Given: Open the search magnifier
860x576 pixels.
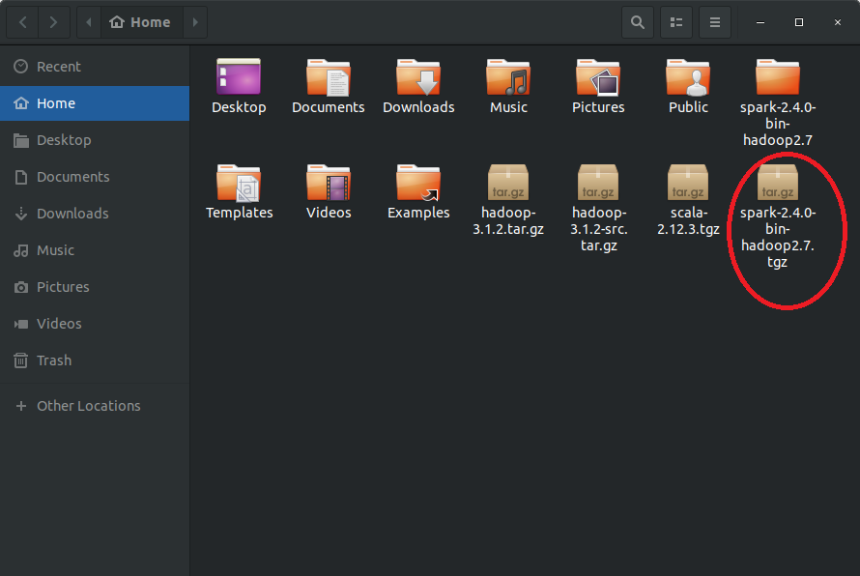Looking at the screenshot, I should [638, 22].
